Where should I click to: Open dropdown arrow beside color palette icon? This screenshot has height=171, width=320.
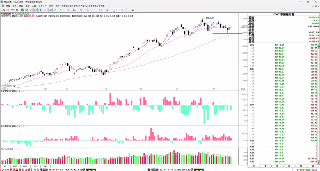point(130,10)
